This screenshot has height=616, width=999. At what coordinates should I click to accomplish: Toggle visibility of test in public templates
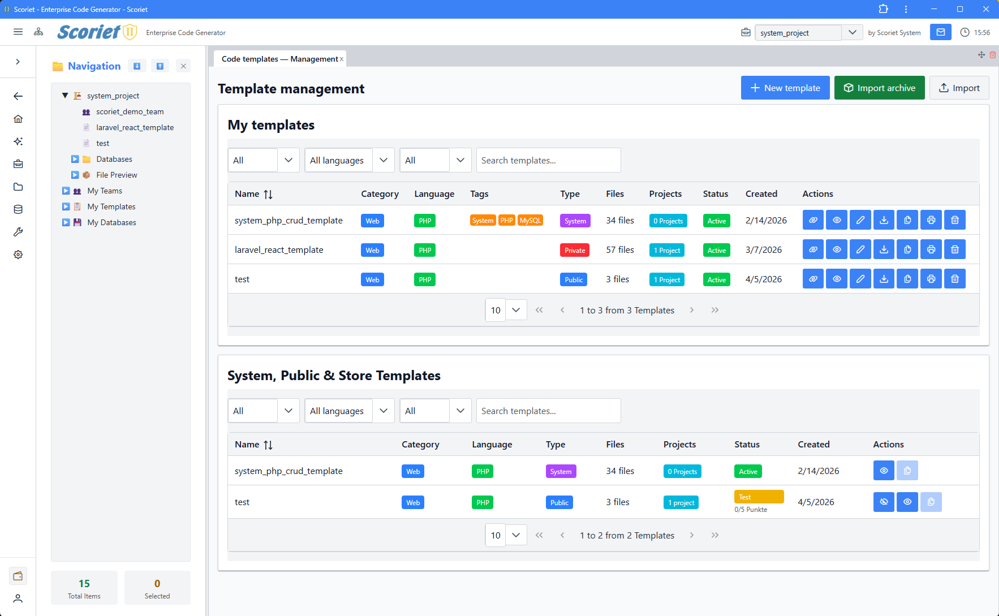click(x=884, y=502)
